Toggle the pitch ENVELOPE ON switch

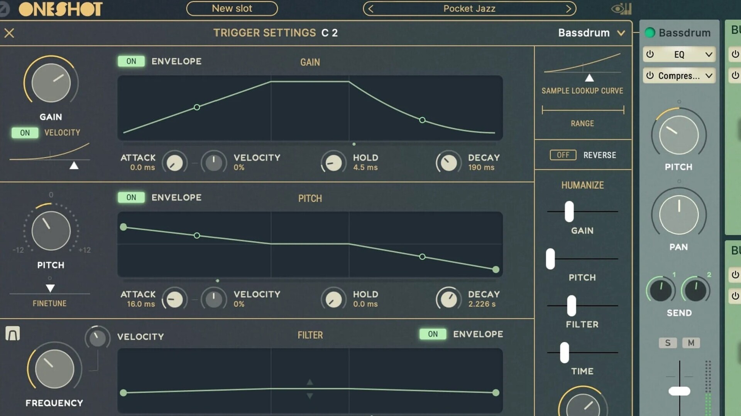click(131, 198)
